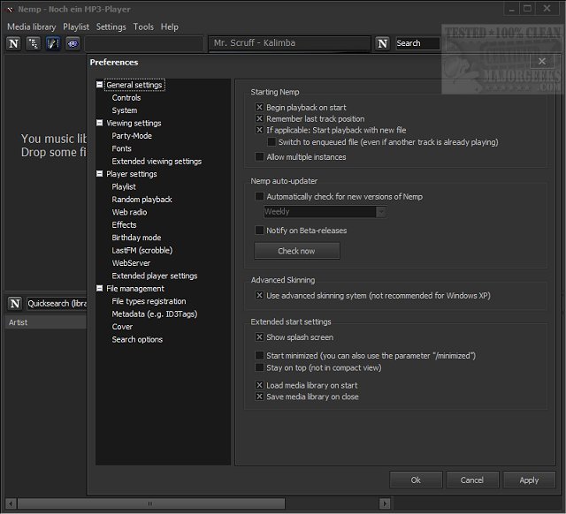Select Playlist under Player settings

click(124, 186)
